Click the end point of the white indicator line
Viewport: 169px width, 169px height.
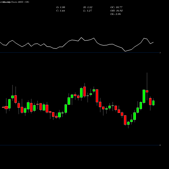click(153, 42)
